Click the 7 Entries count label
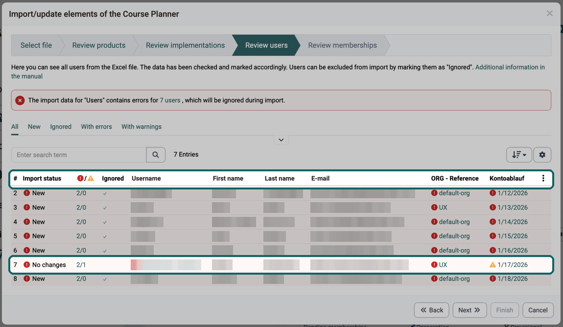 (x=186, y=154)
